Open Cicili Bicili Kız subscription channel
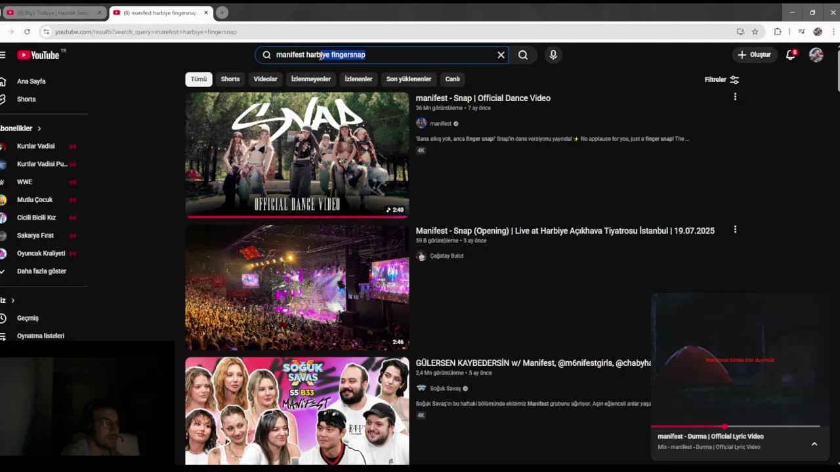Image resolution: width=840 pixels, height=472 pixels. tap(37, 218)
